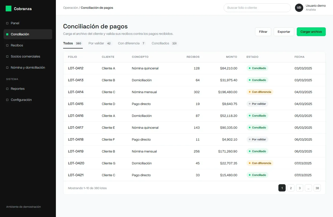Open Panel in the sidebar
Image resolution: width=333 pixels, height=217 pixels.
click(28, 23)
